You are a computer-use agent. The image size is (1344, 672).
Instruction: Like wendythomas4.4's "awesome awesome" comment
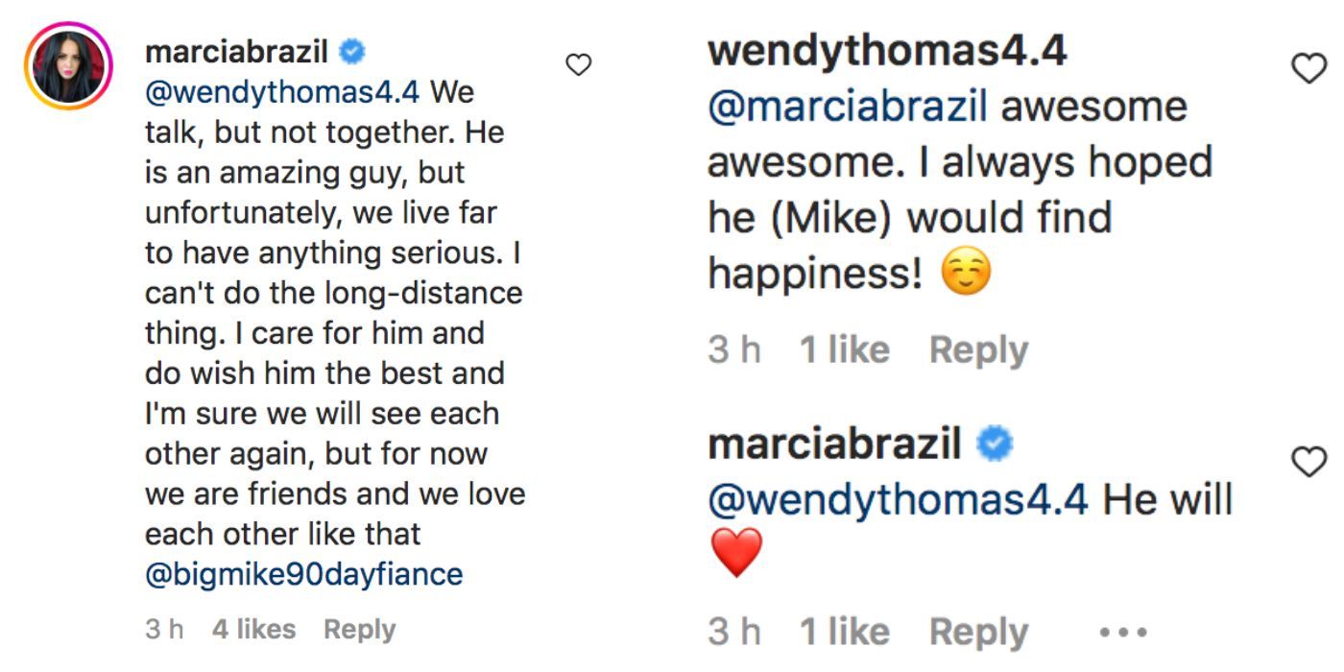click(x=1309, y=68)
